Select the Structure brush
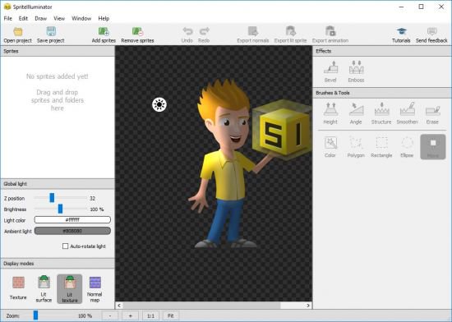 pos(381,113)
